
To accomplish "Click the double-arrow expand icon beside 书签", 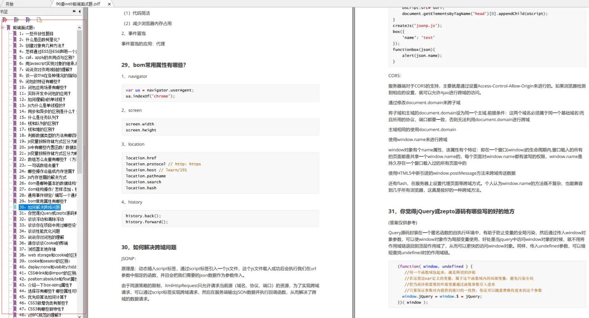I will point(74,11).
